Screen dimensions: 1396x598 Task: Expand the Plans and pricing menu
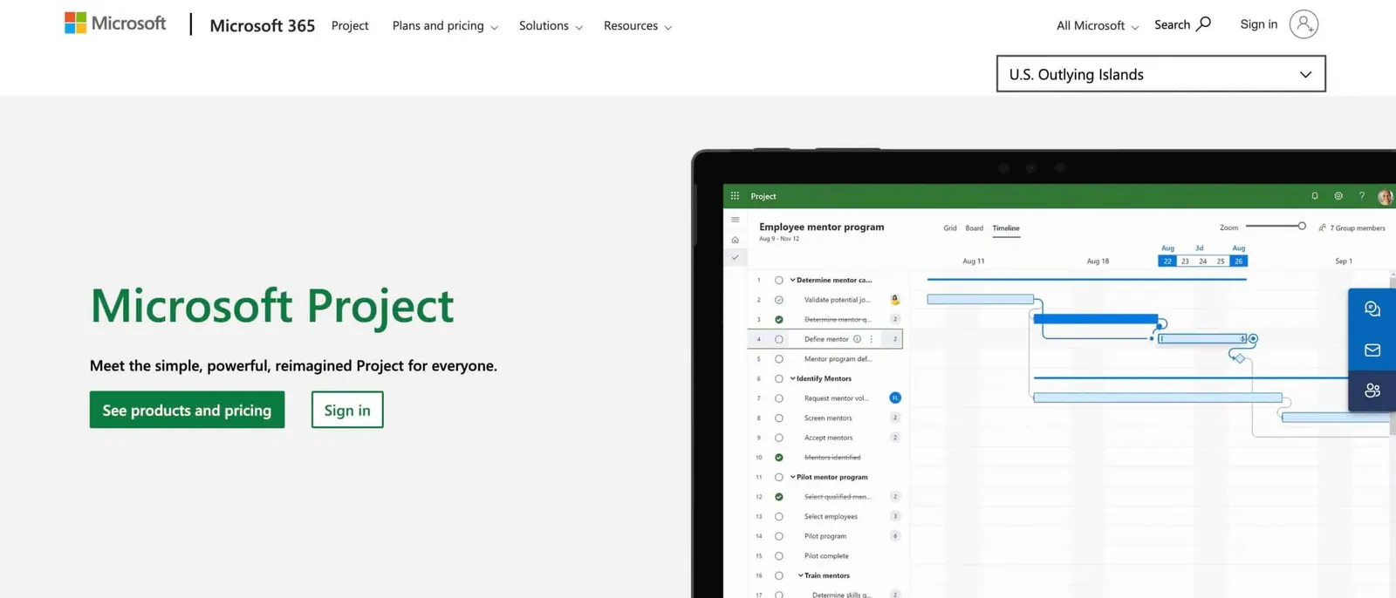tap(445, 26)
